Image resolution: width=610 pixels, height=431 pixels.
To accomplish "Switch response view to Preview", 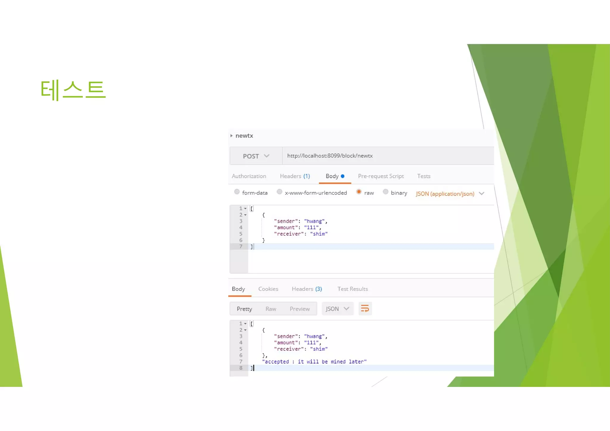I will 300,309.
